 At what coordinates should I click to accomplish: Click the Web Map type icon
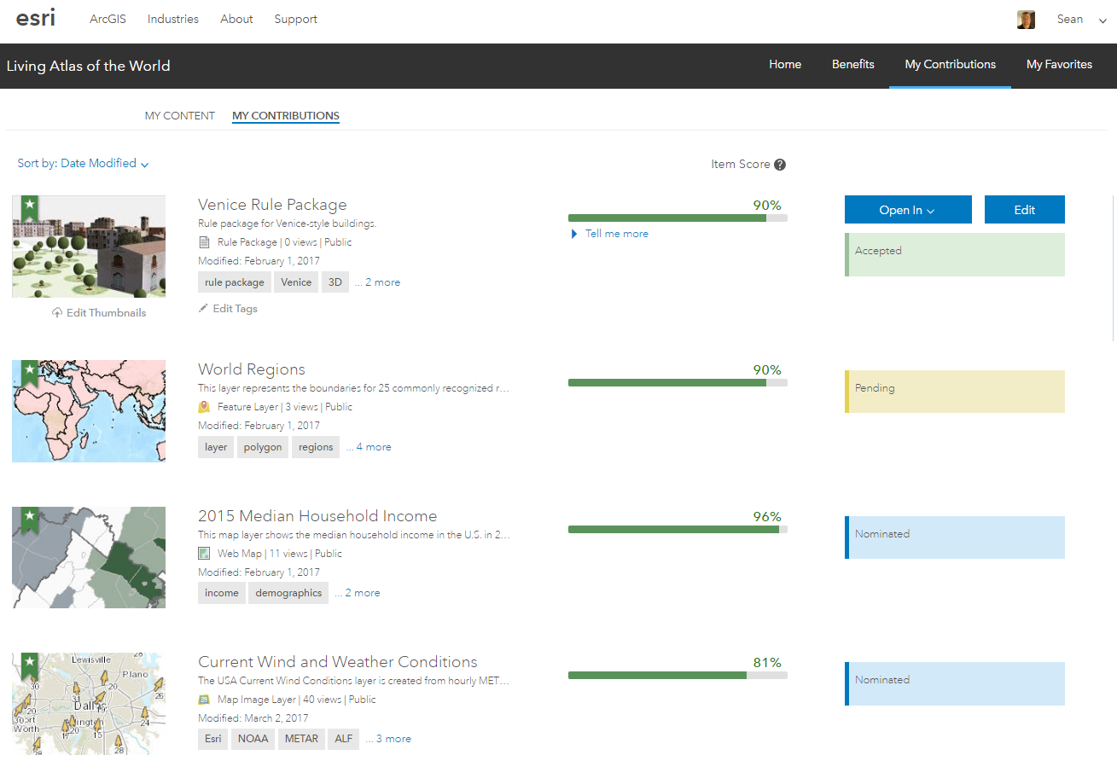pos(204,554)
